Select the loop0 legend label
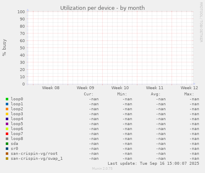Image resolution: width=205 pixels, height=173 pixels. pos(17,99)
